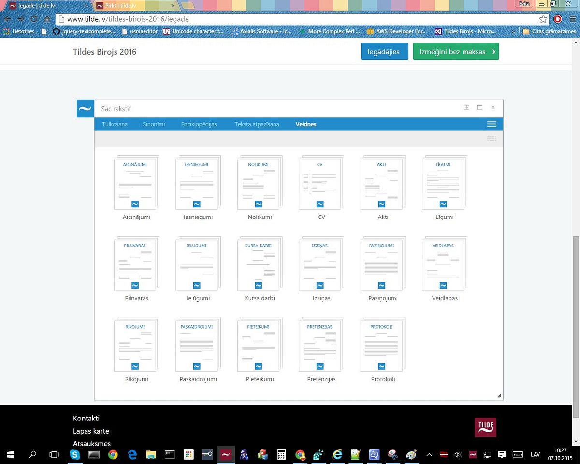Open the Unicode character bookmark
Viewport: 580px width, 464px height.
(x=193, y=31)
